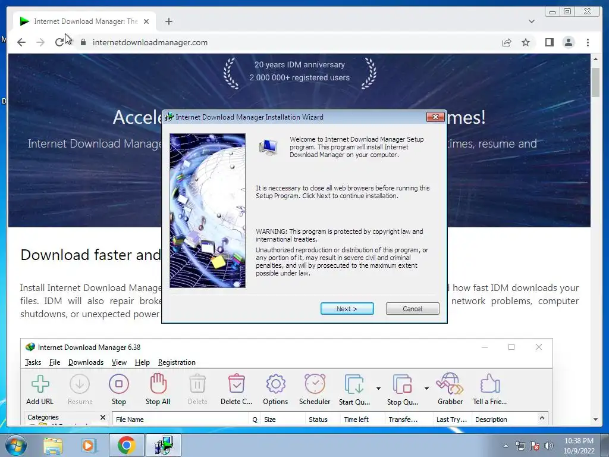Open the Help menu in IDM
The image size is (609, 457).
[x=142, y=362]
